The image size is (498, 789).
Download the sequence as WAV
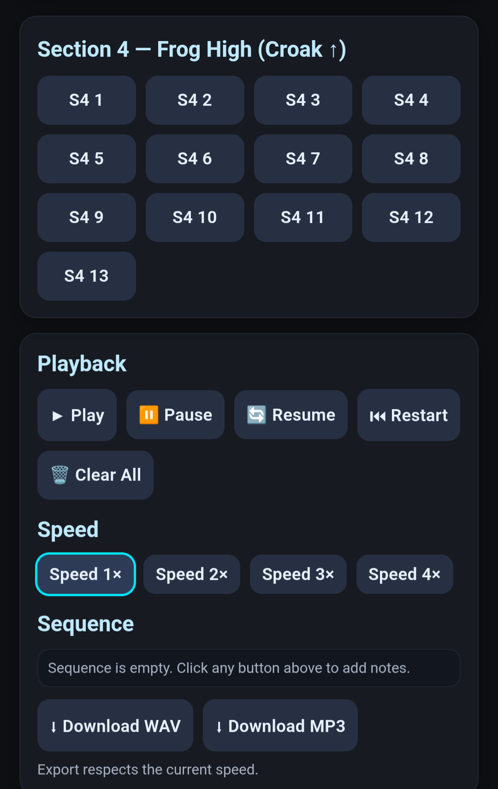[115, 725]
